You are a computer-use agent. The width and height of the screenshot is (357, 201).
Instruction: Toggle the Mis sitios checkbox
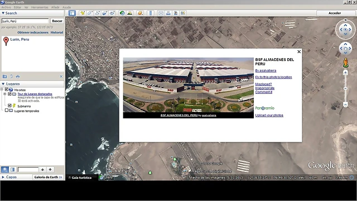pyautogui.click(x=7, y=89)
